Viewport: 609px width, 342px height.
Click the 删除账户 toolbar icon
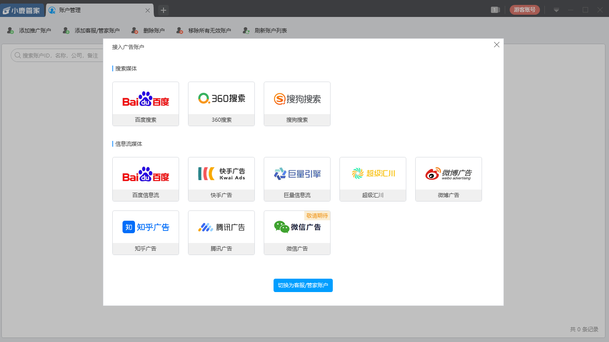(x=135, y=31)
